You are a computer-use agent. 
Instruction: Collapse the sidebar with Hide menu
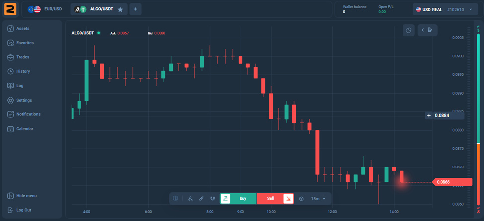click(x=26, y=196)
